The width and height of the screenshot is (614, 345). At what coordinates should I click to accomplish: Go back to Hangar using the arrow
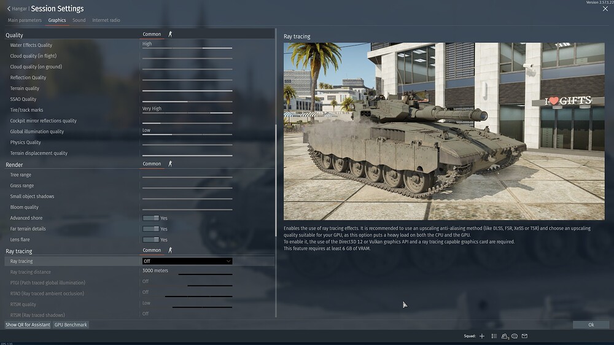point(9,9)
